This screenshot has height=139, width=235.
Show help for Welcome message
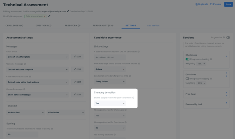coord(25,64)
